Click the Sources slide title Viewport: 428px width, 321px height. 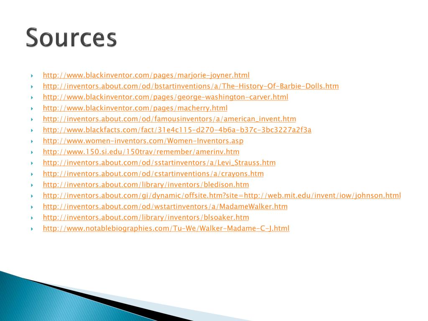pyautogui.click(x=71, y=38)
